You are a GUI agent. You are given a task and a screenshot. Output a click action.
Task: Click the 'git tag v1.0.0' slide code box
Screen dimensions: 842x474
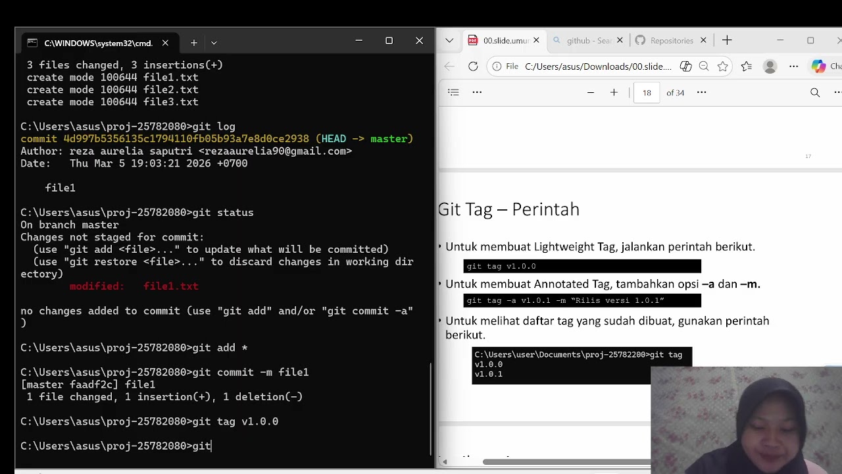582,266
